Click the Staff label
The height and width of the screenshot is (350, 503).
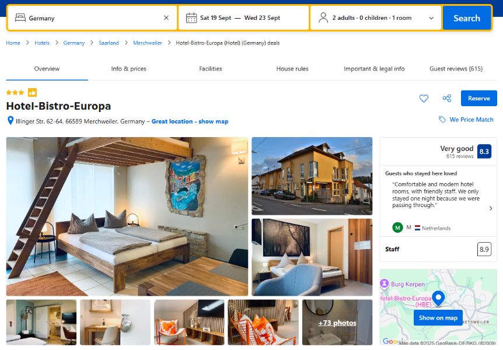[x=392, y=249]
